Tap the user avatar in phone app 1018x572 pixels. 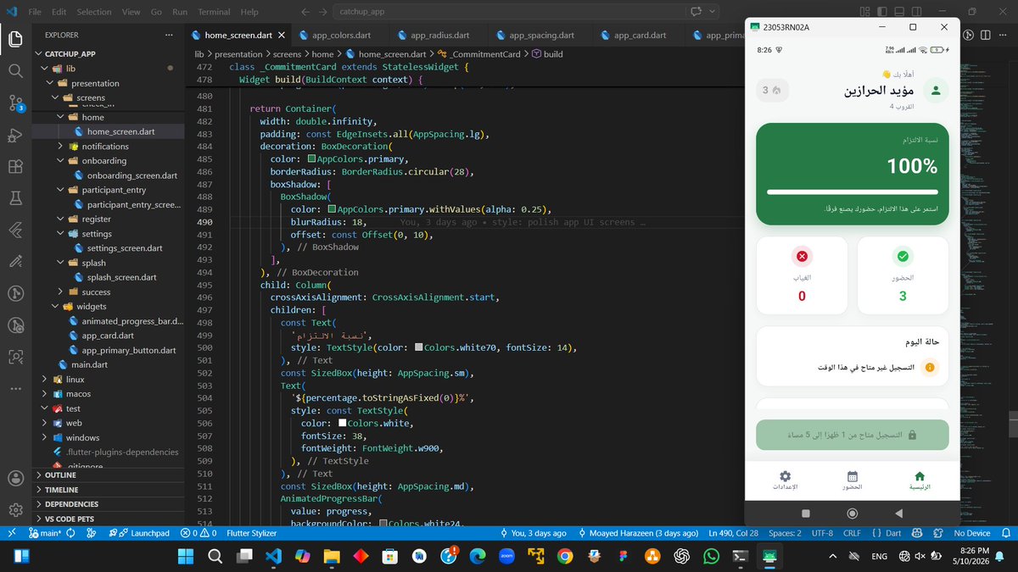[x=935, y=91]
